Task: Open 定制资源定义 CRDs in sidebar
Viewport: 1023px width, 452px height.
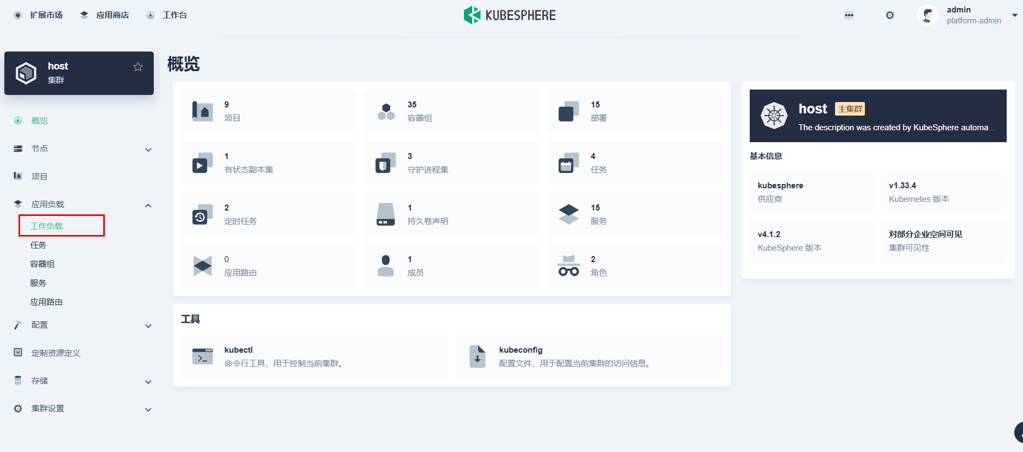Action: click(x=56, y=353)
